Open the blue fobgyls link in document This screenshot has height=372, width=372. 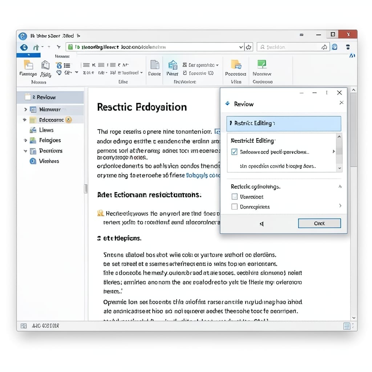[203, 175]
